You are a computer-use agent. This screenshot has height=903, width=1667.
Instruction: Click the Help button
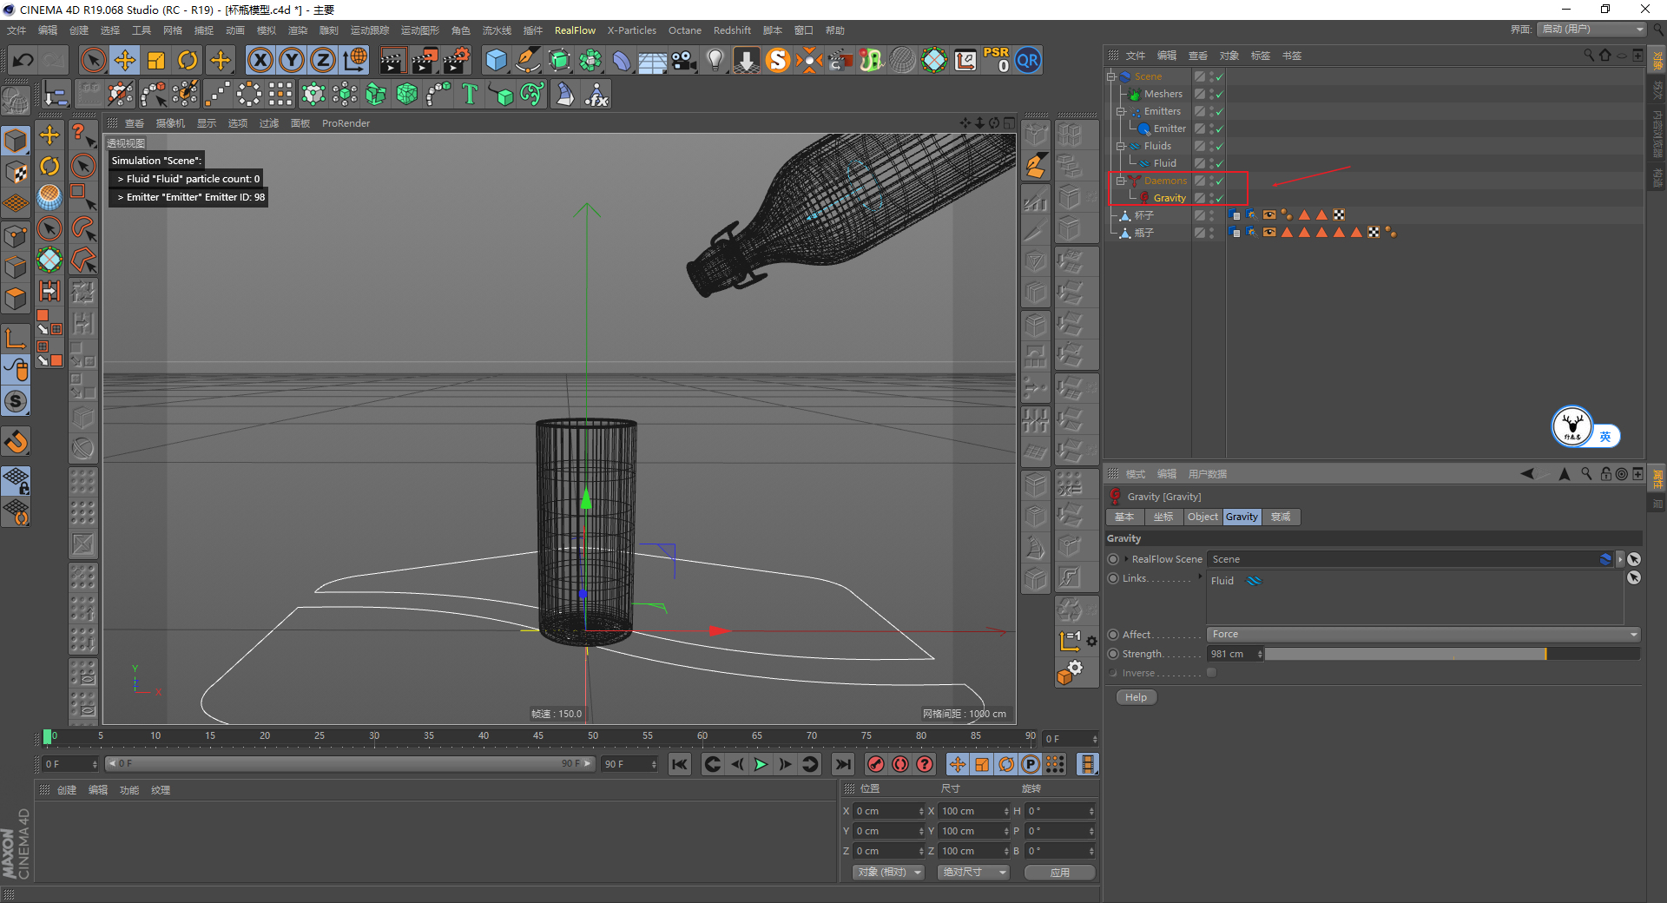(x=1136, y=697)
